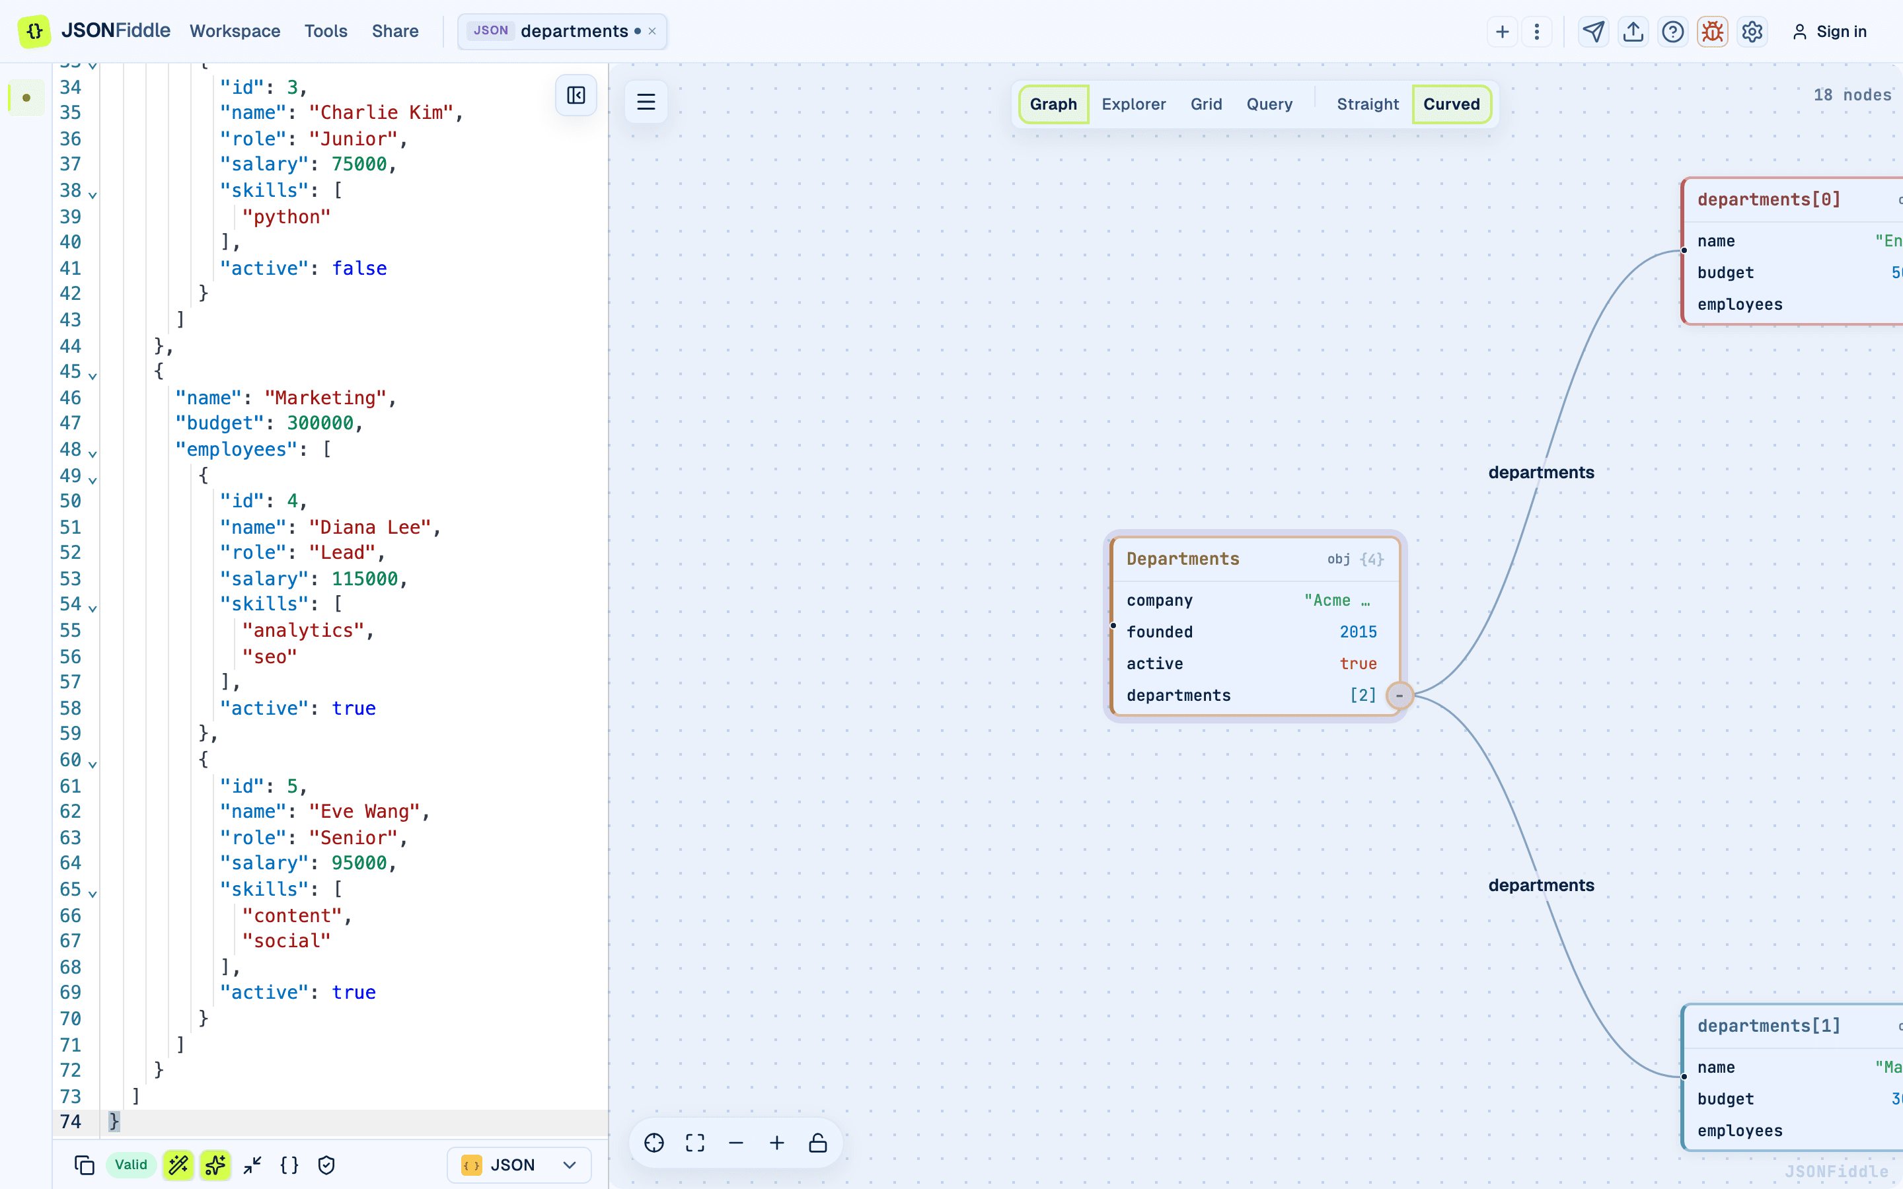The height and width of the screenshot is (1189, 1903).
Task: Zoom out the graph with minus
Action: pyautogui.click(x=736, y=1143)
